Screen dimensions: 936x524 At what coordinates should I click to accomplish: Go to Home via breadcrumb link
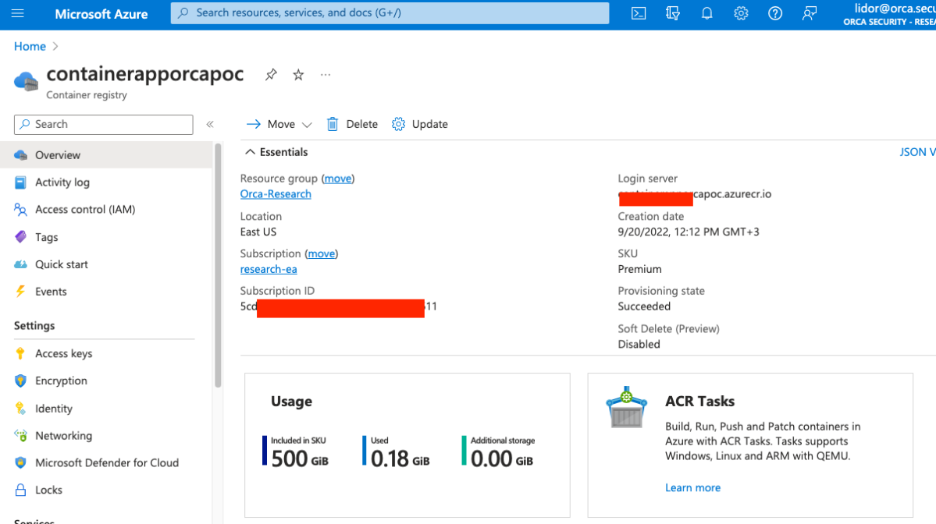pos(30,47)
